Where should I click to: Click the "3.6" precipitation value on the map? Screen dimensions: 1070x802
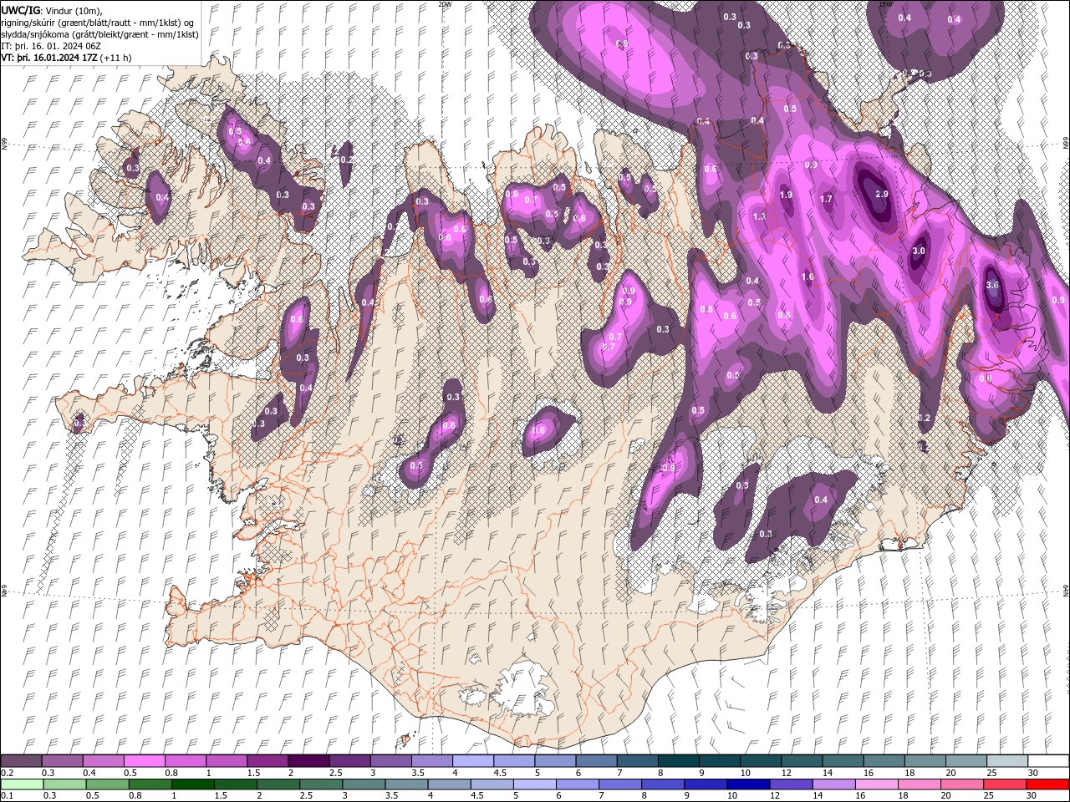click(993, 285)
